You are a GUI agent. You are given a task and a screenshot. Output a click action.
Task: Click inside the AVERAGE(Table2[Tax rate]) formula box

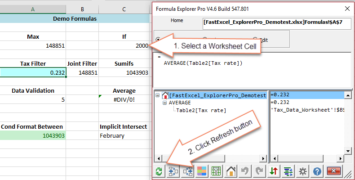point(253,70)
